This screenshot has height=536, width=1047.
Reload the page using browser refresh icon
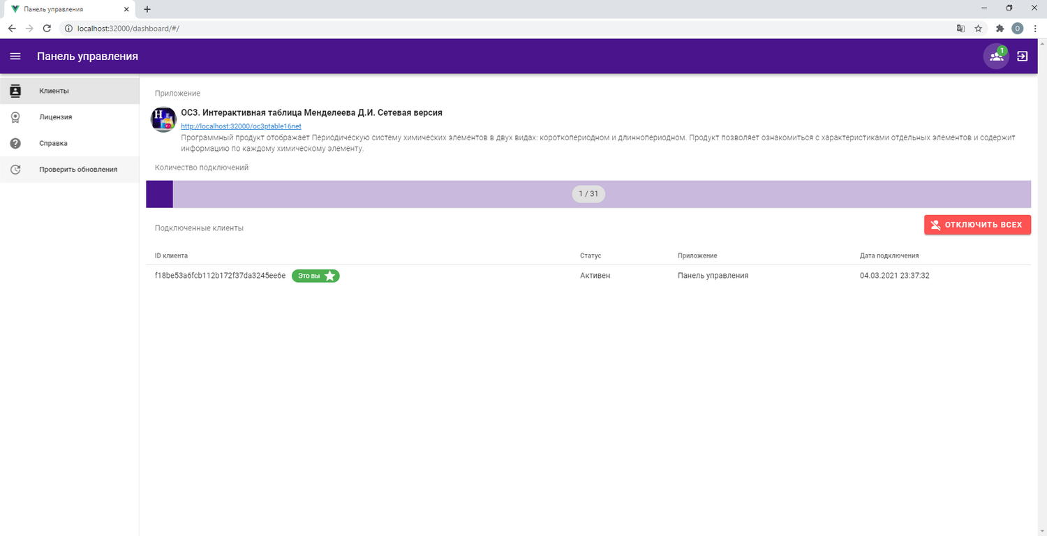click(x=47, y=29)
